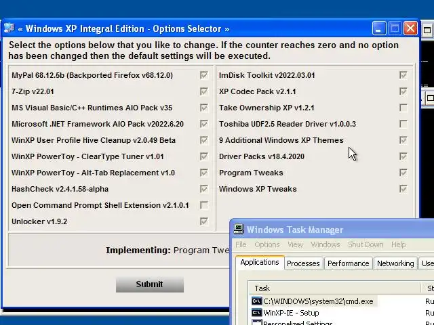Switch to the Performance tab
Screen dimensions: 434x325
348,263
